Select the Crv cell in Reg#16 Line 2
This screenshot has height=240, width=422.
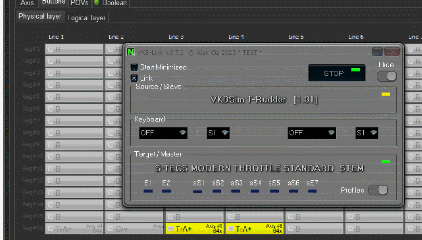134,228
